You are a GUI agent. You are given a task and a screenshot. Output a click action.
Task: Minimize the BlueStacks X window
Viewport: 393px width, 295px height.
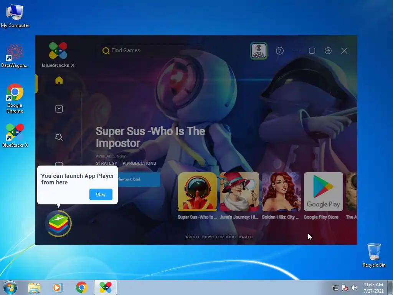tap(296, 51)
